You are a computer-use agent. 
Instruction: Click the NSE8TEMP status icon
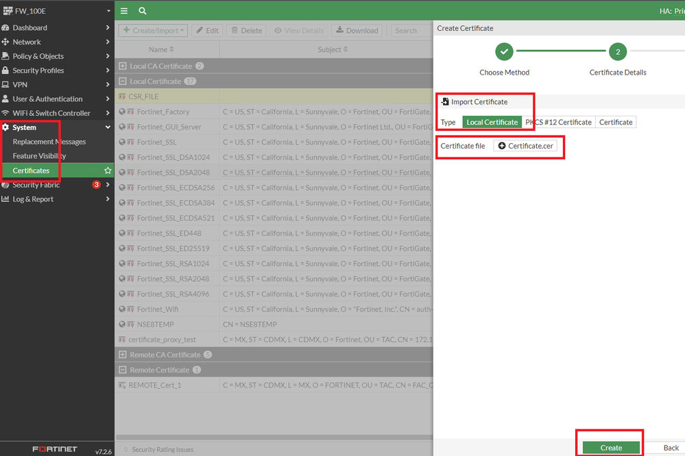[x=122, y=325]
